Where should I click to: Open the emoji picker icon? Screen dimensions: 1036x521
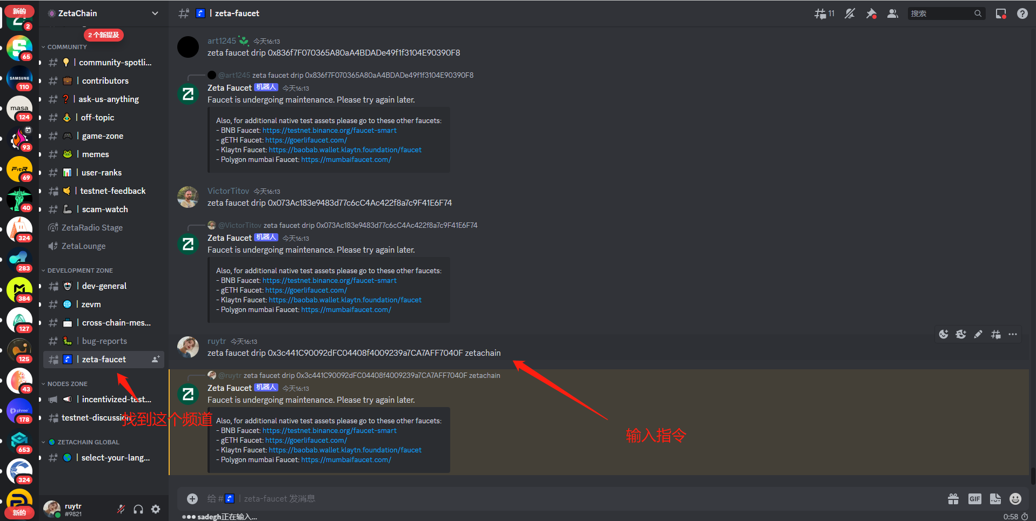[x=1016, y=499]
